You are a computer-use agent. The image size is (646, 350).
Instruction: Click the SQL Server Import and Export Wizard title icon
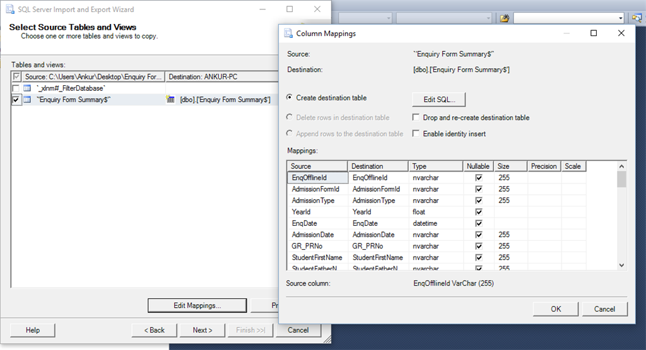[x=10, y=9]
